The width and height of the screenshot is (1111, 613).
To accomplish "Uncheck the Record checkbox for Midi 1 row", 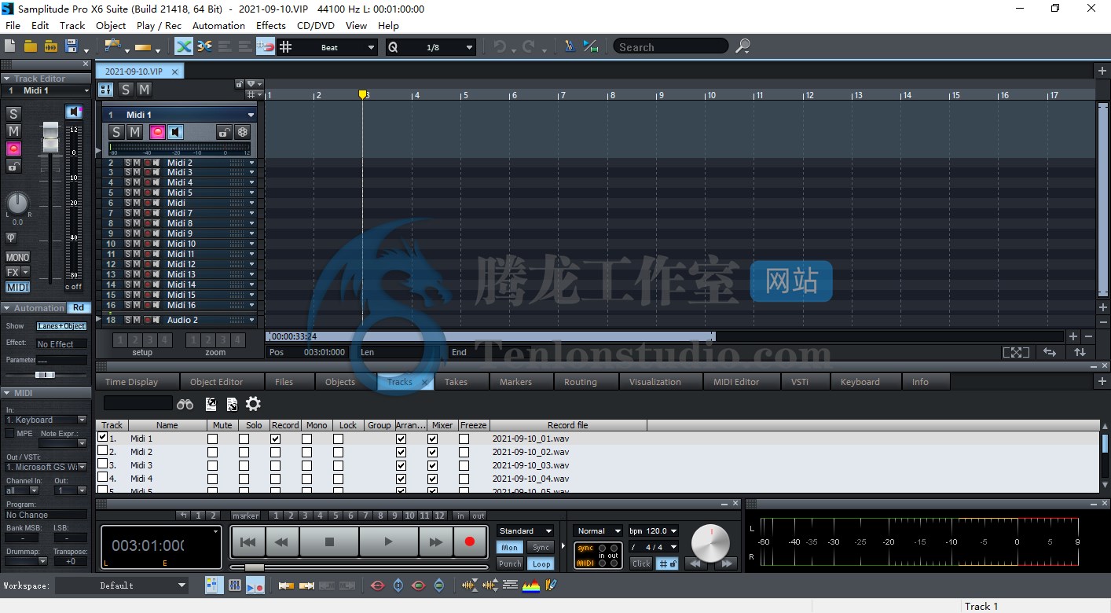I will click(275, 439).
